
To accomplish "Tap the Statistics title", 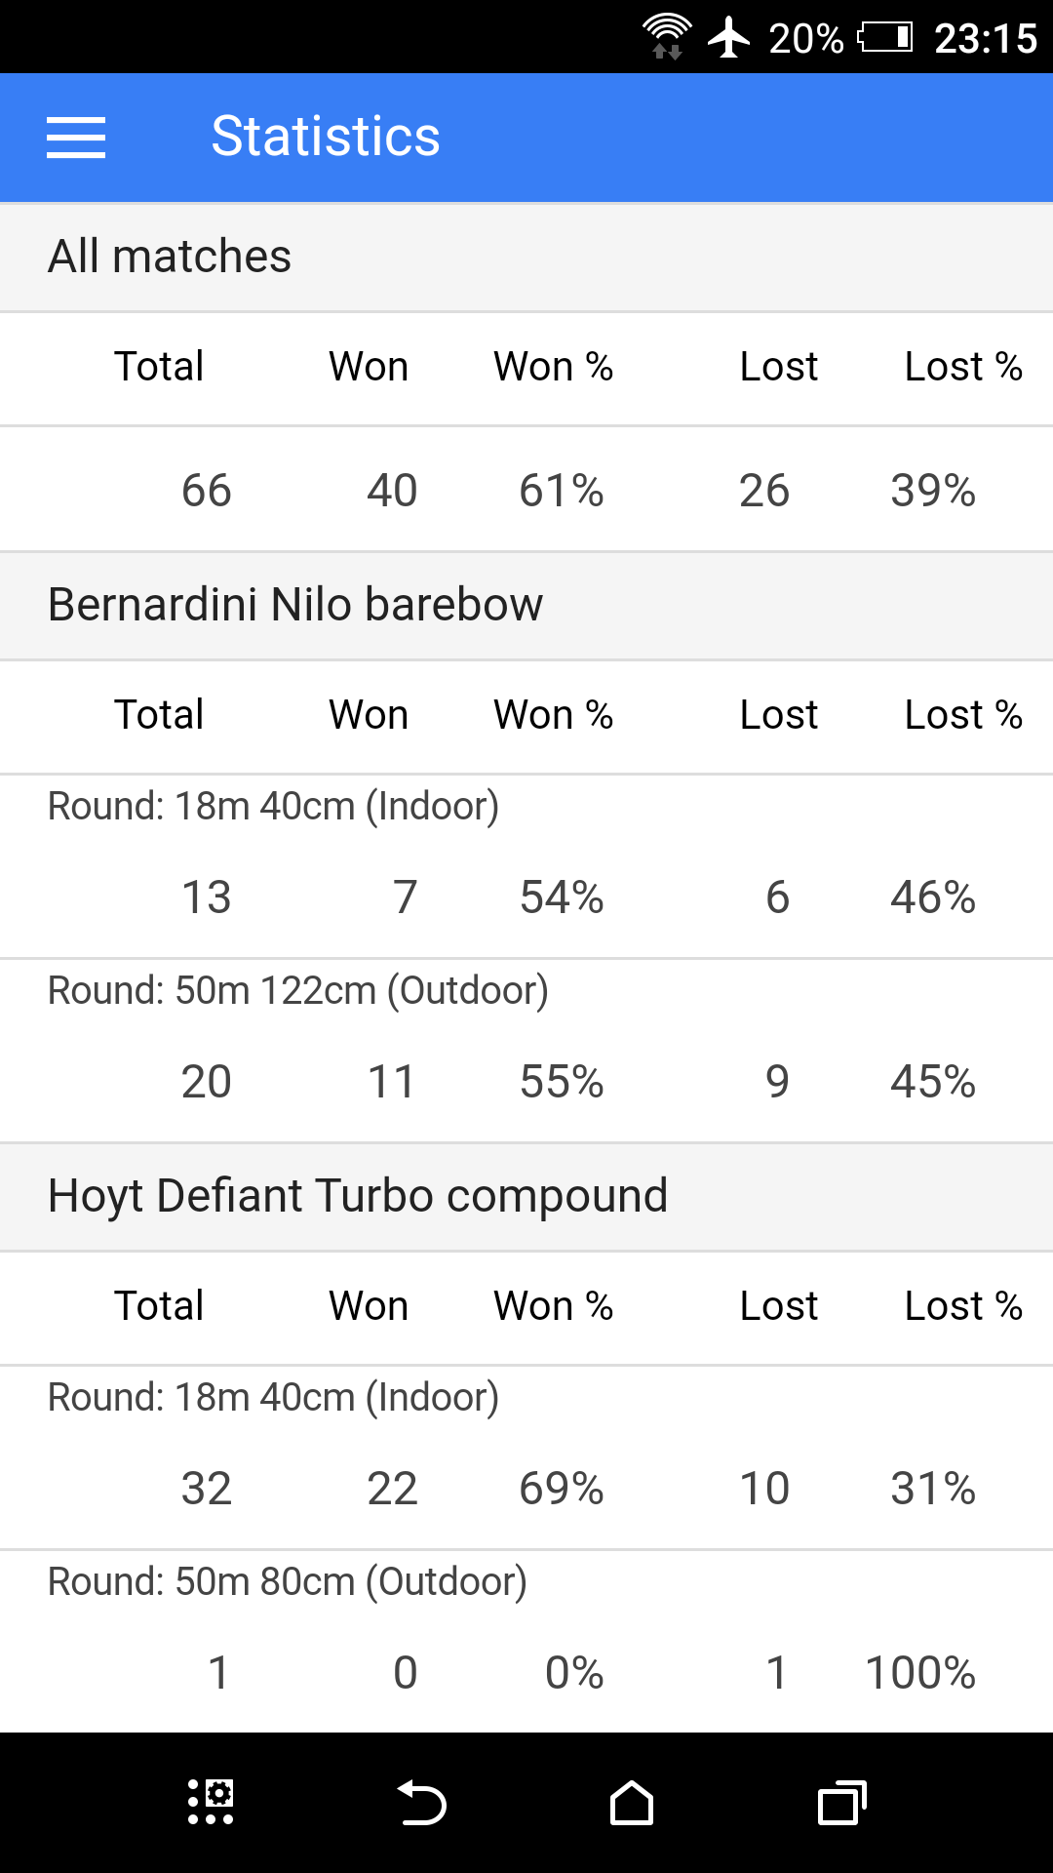I will coord(326,137).
